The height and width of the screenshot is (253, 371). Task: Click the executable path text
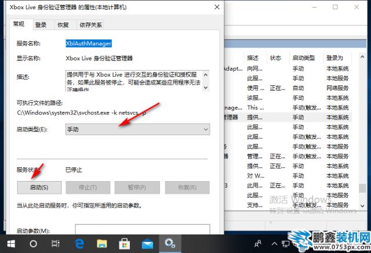(x=82, y=113)
